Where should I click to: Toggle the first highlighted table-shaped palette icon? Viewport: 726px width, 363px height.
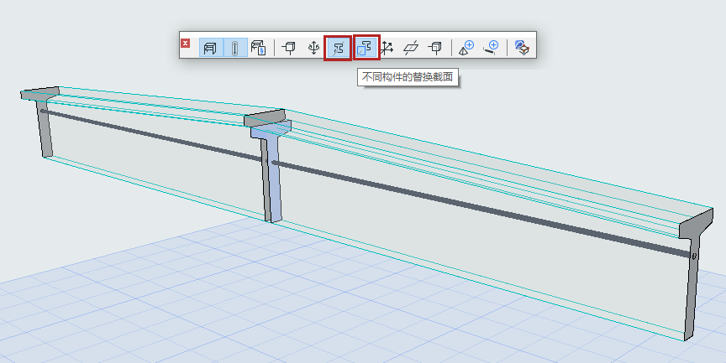210,48
